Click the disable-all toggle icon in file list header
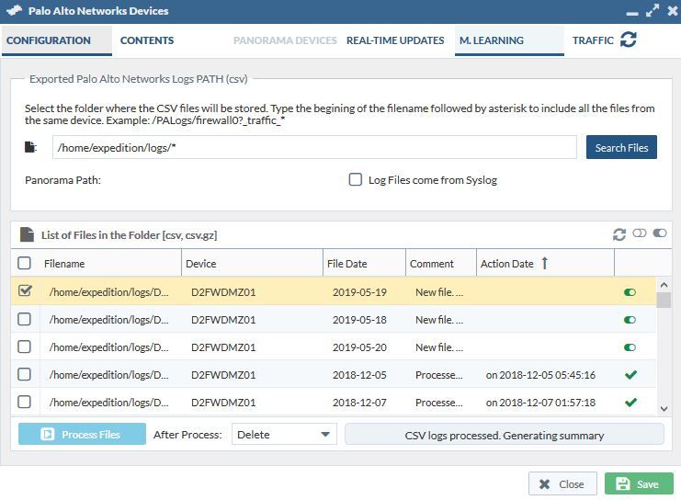 [x=640, y=233]
